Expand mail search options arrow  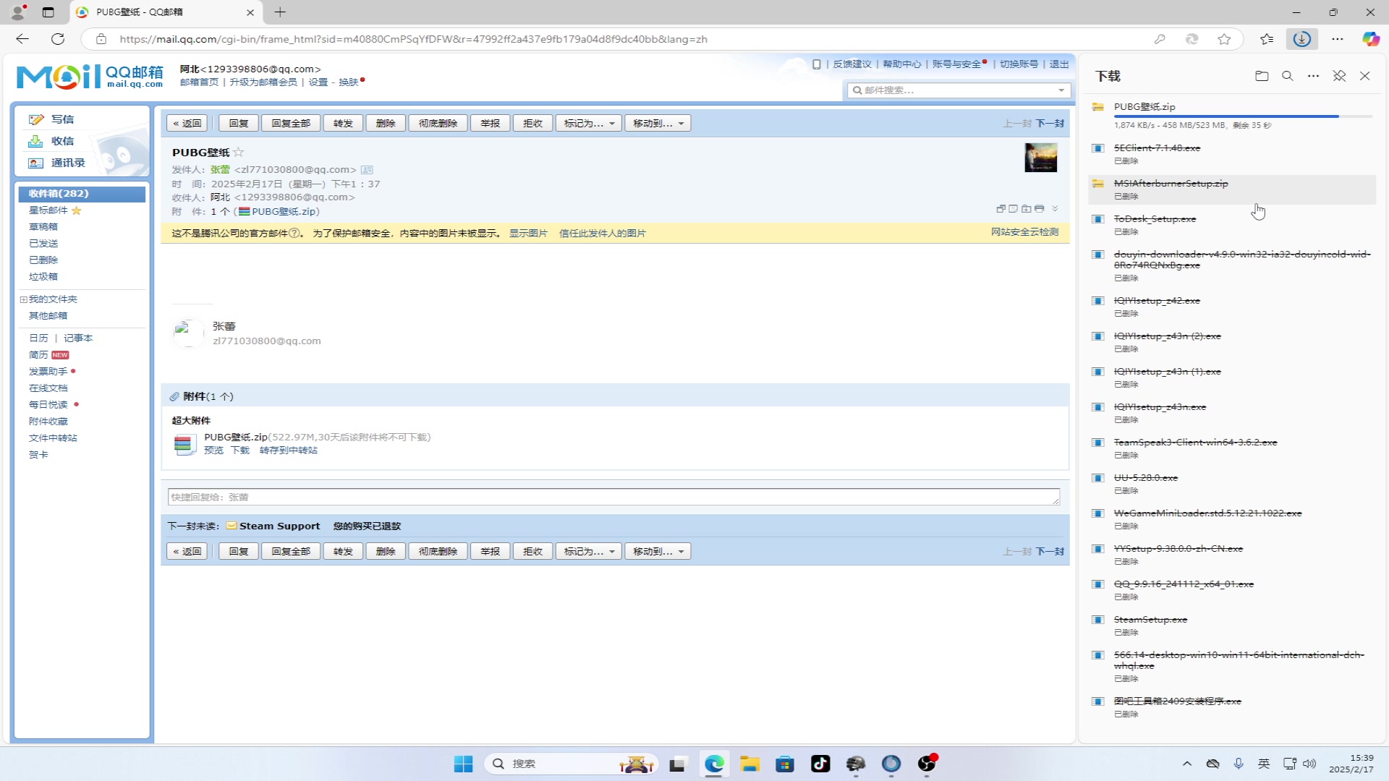click(x=1061, y=90)
